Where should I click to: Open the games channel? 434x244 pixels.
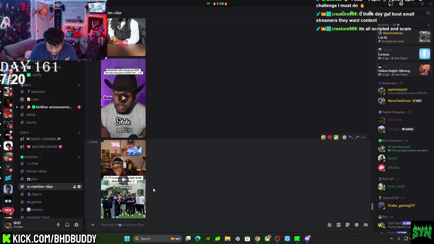(50, 202)
